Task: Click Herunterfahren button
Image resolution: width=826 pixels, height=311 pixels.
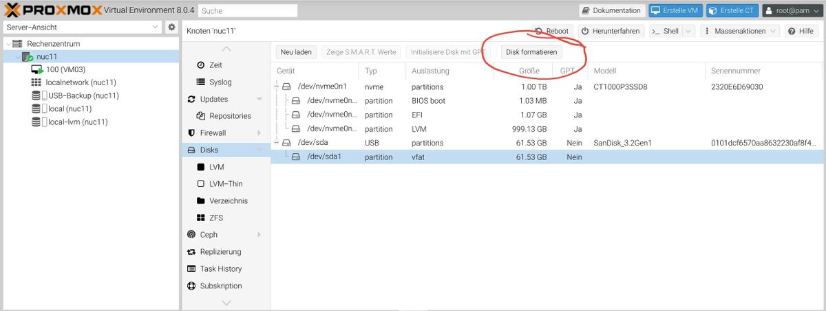Action: 611,31
